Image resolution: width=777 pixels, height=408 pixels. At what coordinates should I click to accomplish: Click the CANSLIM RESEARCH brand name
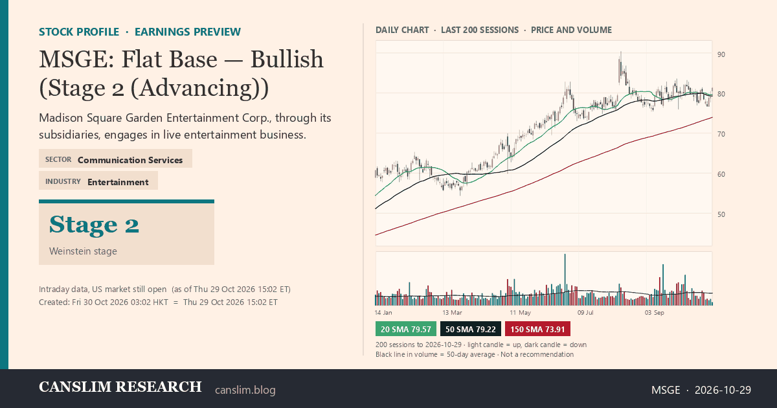[120, 387]
